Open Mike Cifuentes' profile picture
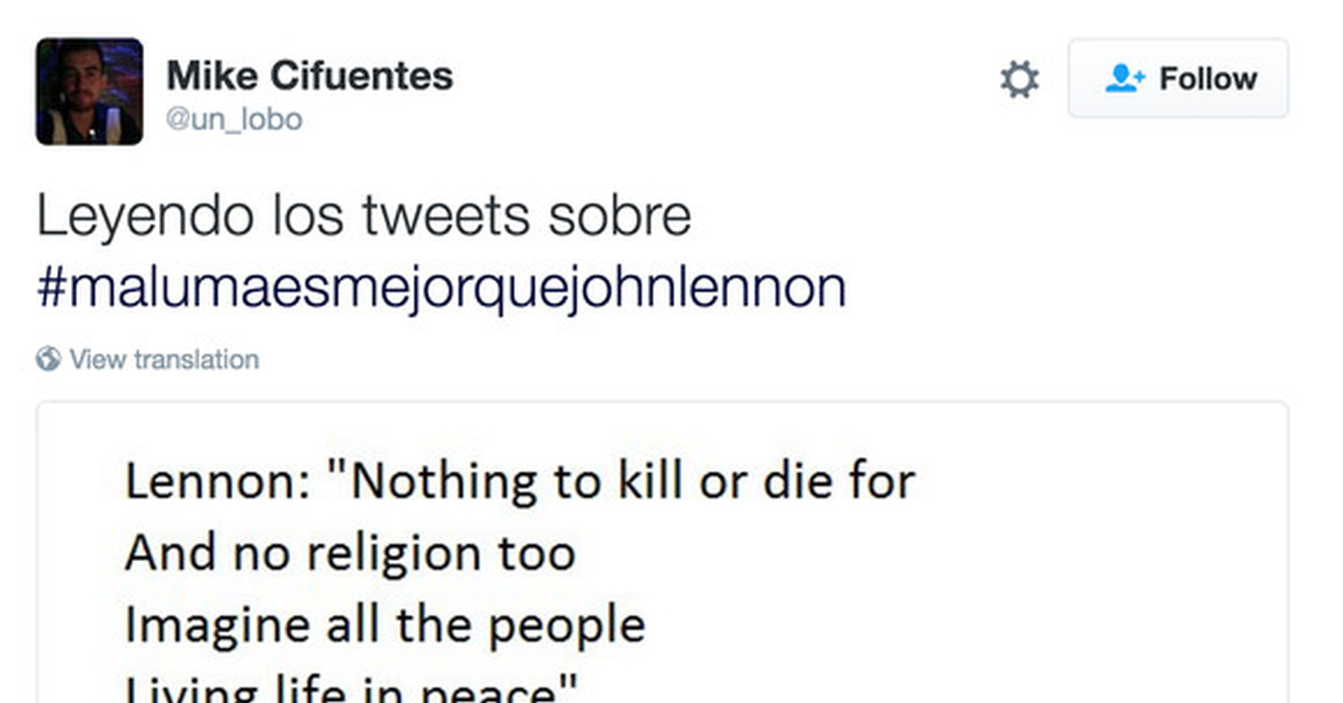This screenshot has width=1343, height=703. pos(89,91)
